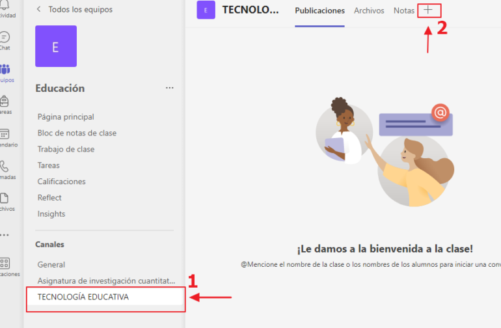Add a new tab with plus button

tap(428, 10)
